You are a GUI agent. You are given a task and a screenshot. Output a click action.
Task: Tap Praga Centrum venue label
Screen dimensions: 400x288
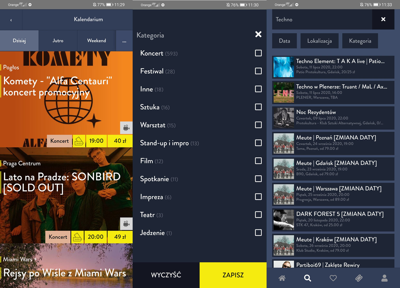pos(22,163)
